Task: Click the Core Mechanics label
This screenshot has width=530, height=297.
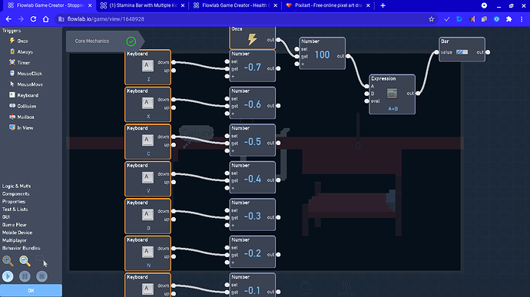Action: [92, 41]
